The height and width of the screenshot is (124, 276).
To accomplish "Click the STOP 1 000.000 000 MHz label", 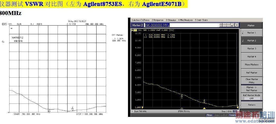I will [89, 114].
